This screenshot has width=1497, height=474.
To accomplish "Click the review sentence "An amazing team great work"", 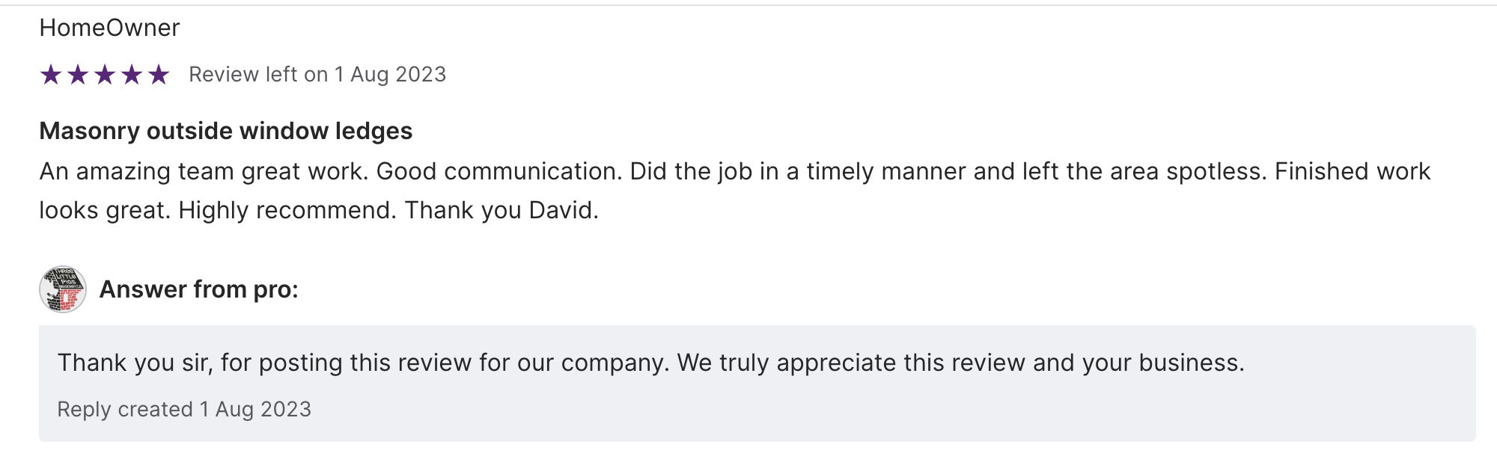I will [x=204, y=172].
